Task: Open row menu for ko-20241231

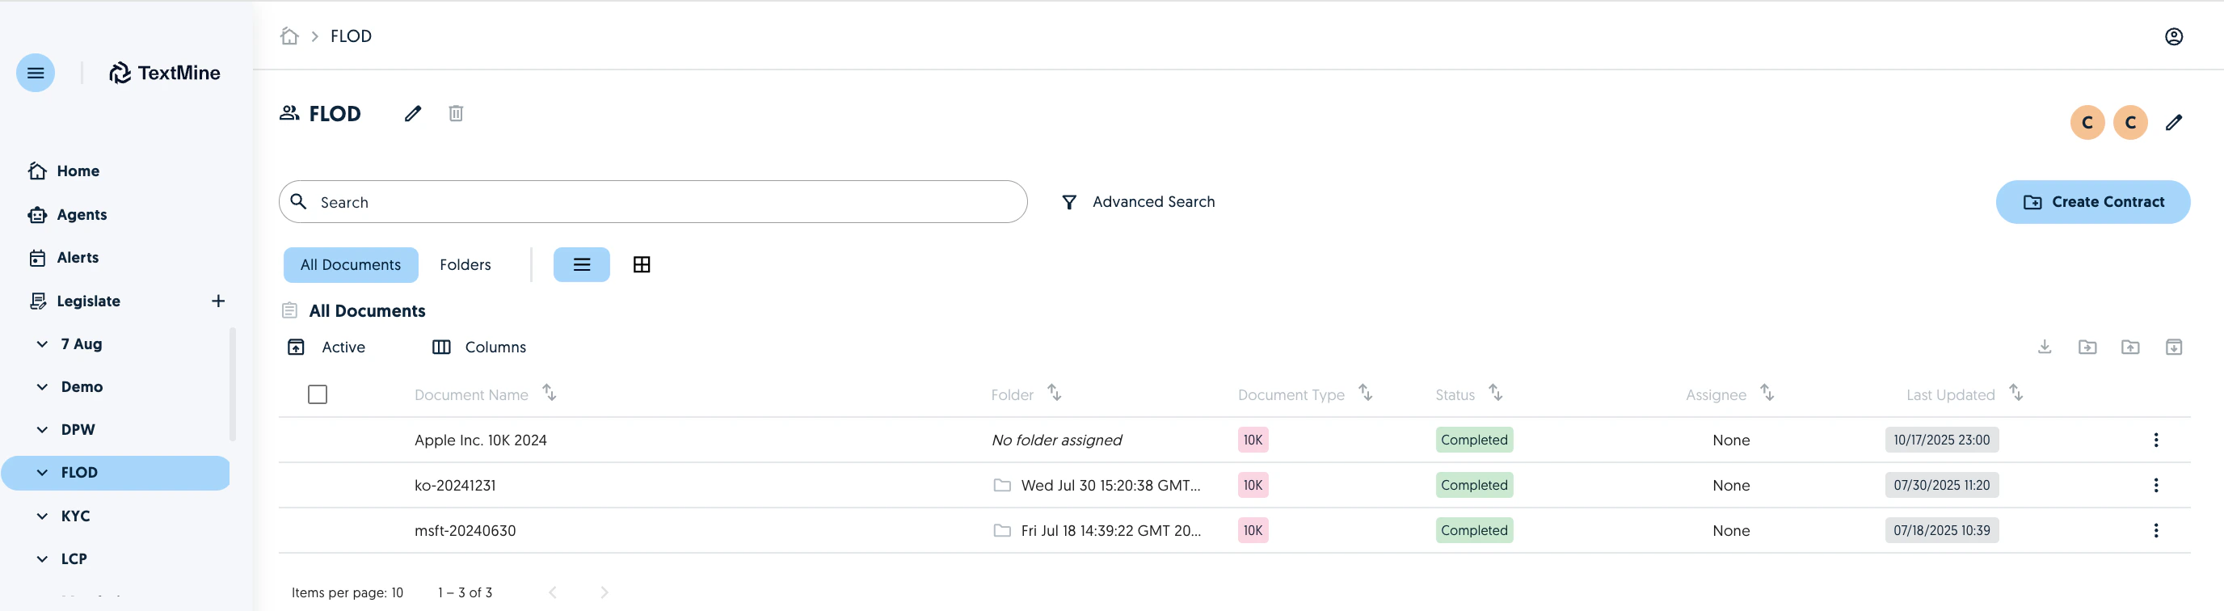Action: (2156, 485)
